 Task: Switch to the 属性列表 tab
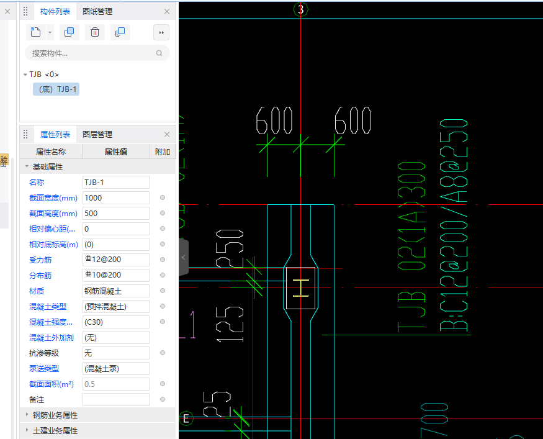pyautogui.click(x=55, y=135)
